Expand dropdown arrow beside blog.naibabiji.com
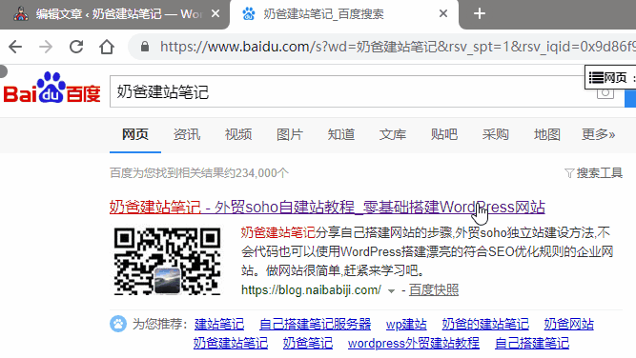The height and width of the screenshot is (358, 636). point(391,291)
